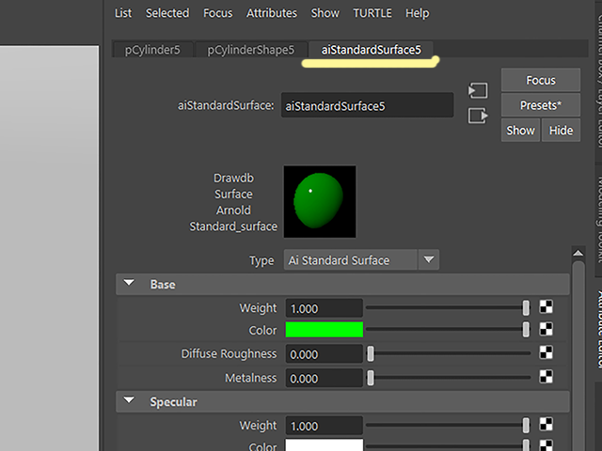Viewport: 602px width, 451px height.
Task: Click the Metalness slider
Action: pos(448,378)
